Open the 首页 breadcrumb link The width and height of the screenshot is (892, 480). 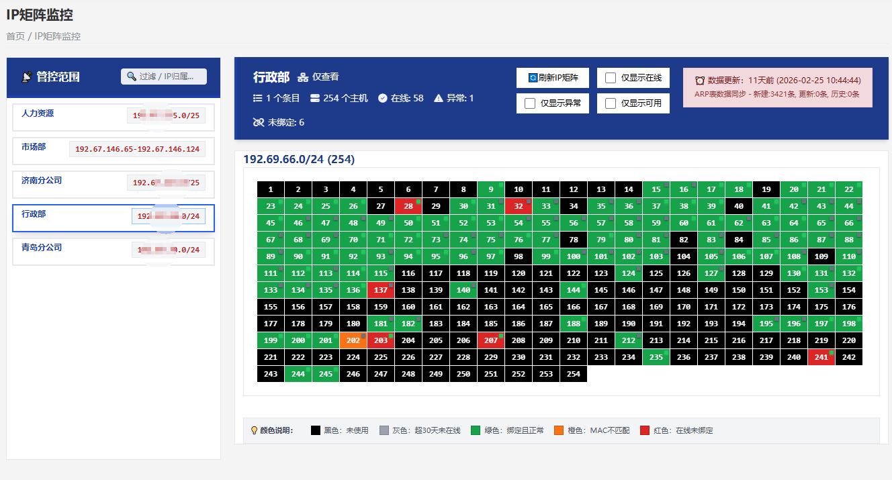[x=15, y=36]
